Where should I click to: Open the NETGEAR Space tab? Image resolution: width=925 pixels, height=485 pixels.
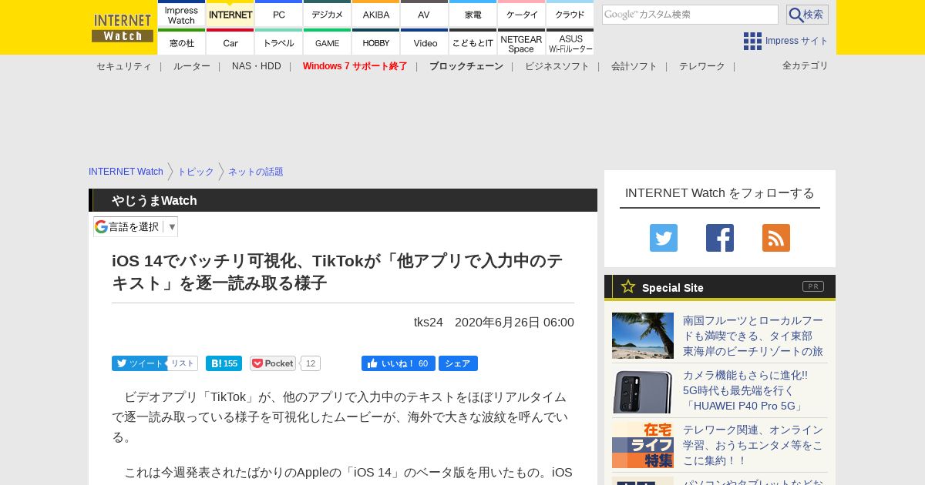[x=522, y=42]
